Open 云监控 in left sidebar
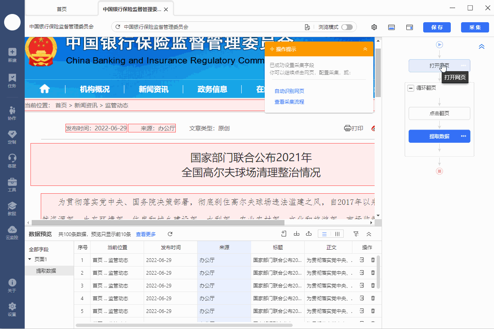 coord(12,232)
